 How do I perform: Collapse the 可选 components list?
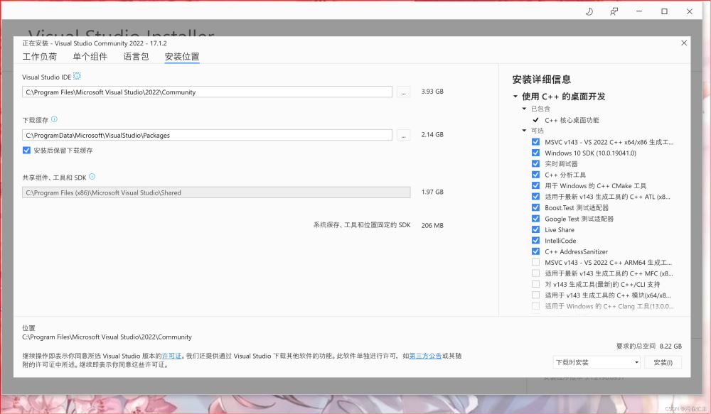pyautogui.click(x=524, y=131)
